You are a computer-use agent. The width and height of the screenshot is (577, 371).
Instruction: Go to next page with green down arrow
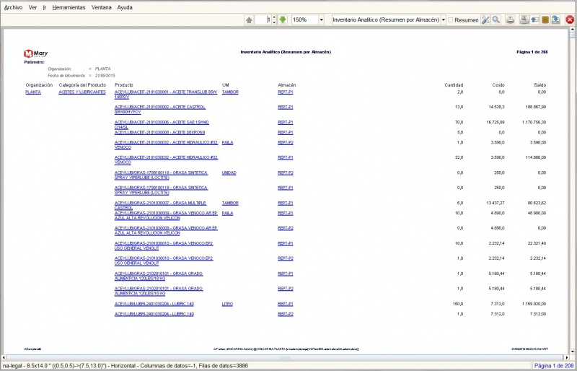point(283,20)
